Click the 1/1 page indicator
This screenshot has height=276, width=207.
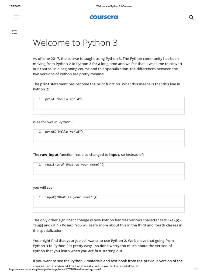196,269
